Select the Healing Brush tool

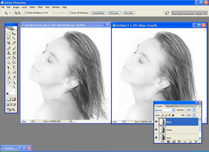click(9, 48)
